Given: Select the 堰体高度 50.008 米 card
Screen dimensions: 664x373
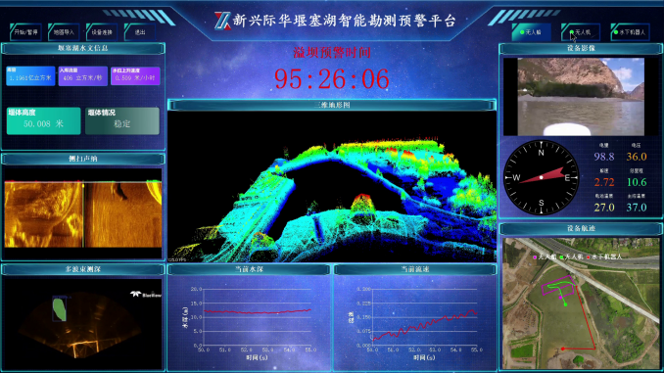Looking at the screenshot, I should (x=44, y=120).
